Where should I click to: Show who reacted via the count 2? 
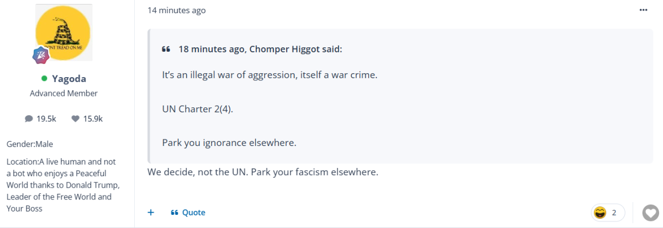pyautogui.click(x=614, y=212)
